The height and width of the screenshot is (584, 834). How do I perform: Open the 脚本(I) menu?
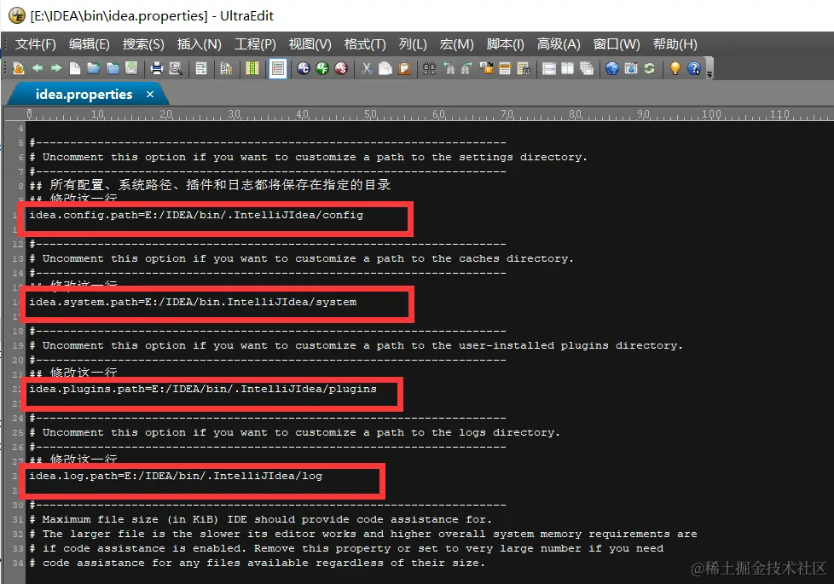(506, 44)
